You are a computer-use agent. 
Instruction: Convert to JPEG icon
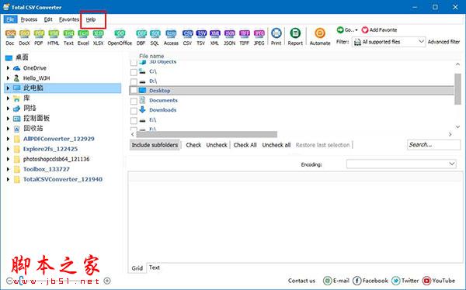click(259, 33)
